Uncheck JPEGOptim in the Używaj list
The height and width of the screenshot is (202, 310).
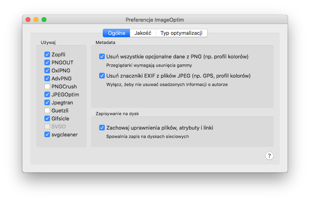[x=47, y=95]
